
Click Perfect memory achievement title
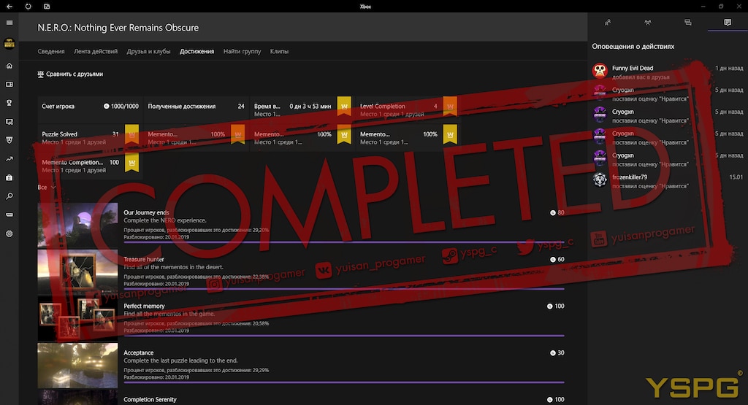[144, 306]
